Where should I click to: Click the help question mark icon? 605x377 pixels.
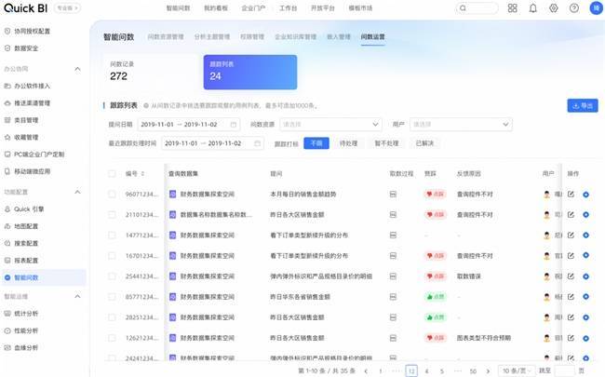[573, 7]
